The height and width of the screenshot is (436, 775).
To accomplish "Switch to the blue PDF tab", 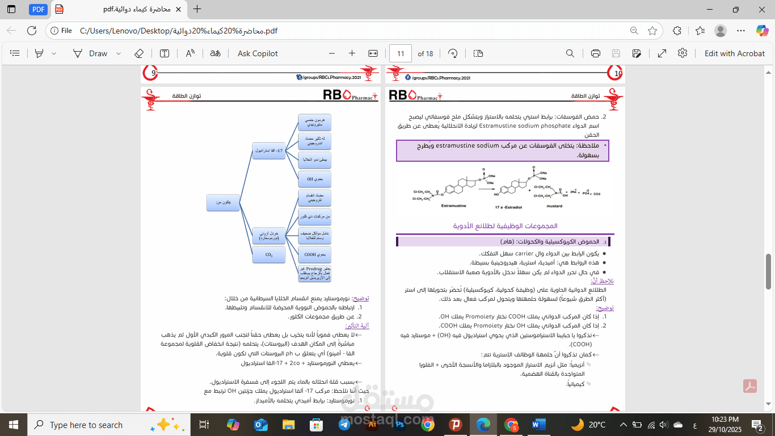I will coord(38,9).
